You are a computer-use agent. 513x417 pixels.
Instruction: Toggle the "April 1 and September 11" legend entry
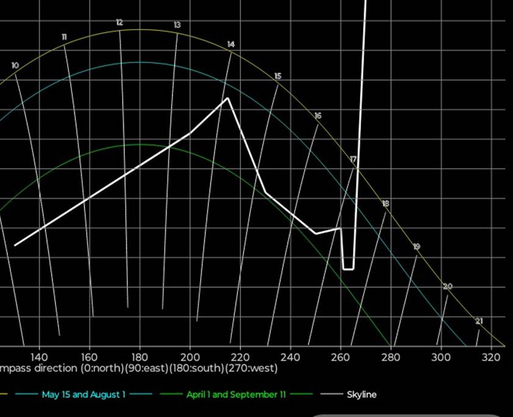point(235,394)
